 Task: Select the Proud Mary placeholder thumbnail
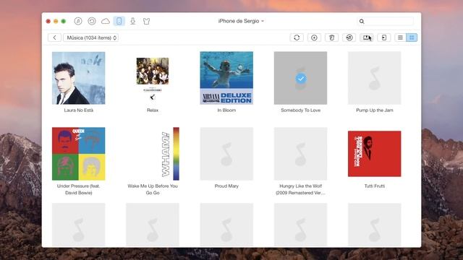[226, 154]
